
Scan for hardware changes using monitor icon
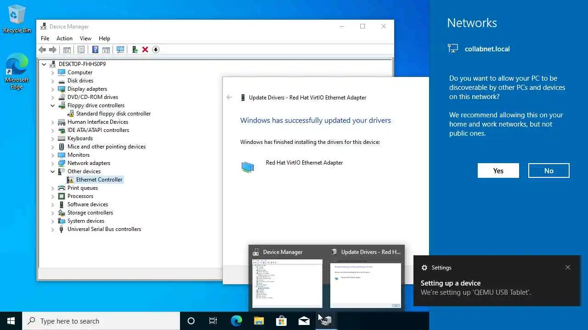[x=120, y=49]
